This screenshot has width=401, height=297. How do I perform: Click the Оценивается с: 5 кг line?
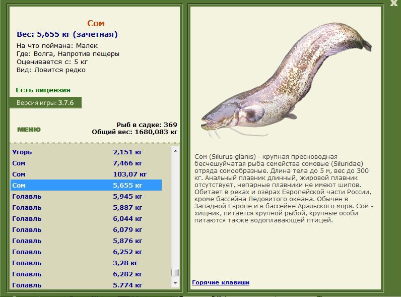52,62
